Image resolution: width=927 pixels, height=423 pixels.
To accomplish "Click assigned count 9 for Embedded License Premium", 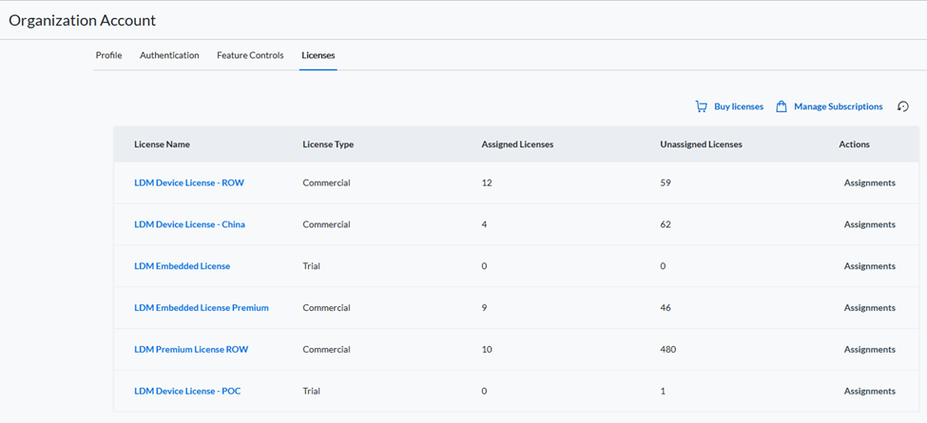I will click(484, 308).
